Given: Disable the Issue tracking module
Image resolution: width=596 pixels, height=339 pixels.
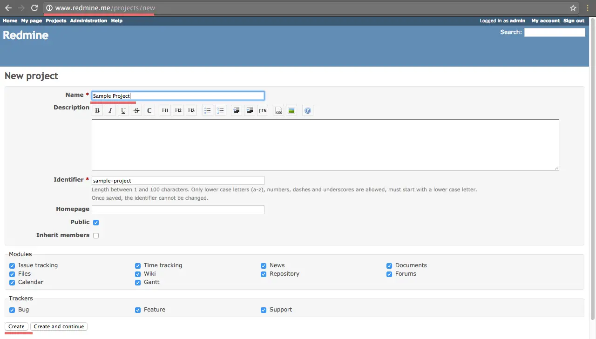Looking at the screenshot, I should click(12, 266).
